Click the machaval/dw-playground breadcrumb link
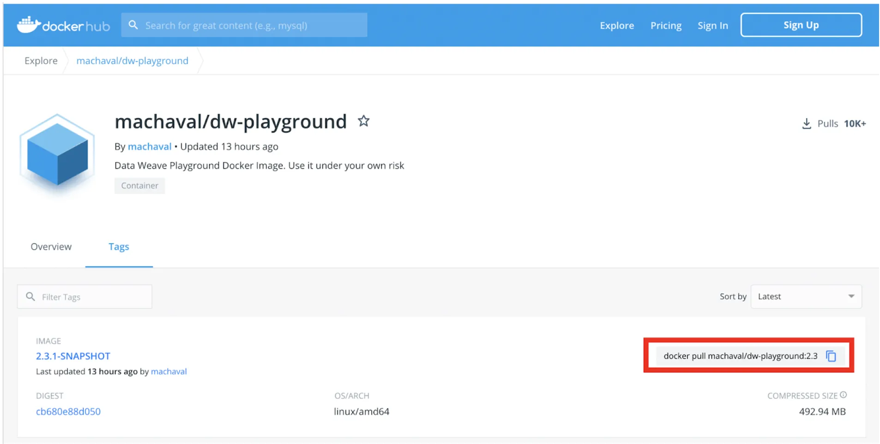The height and width of the screenshot is (444, 880). [132, 60]
